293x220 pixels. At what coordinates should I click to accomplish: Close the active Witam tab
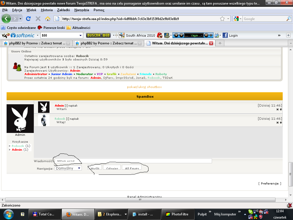point(211,43)
